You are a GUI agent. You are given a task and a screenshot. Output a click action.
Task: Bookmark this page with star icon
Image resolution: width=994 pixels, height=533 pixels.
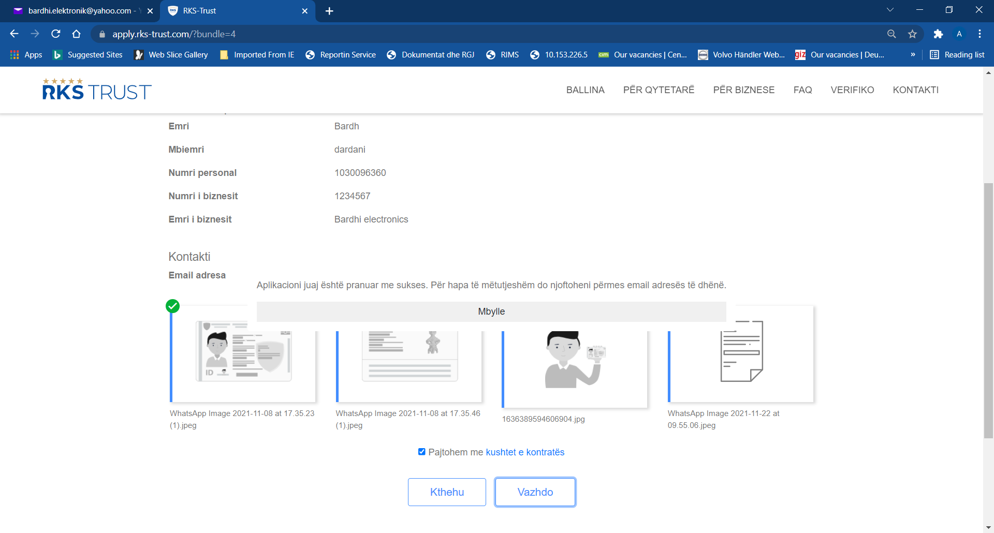(x=912, y=34)
